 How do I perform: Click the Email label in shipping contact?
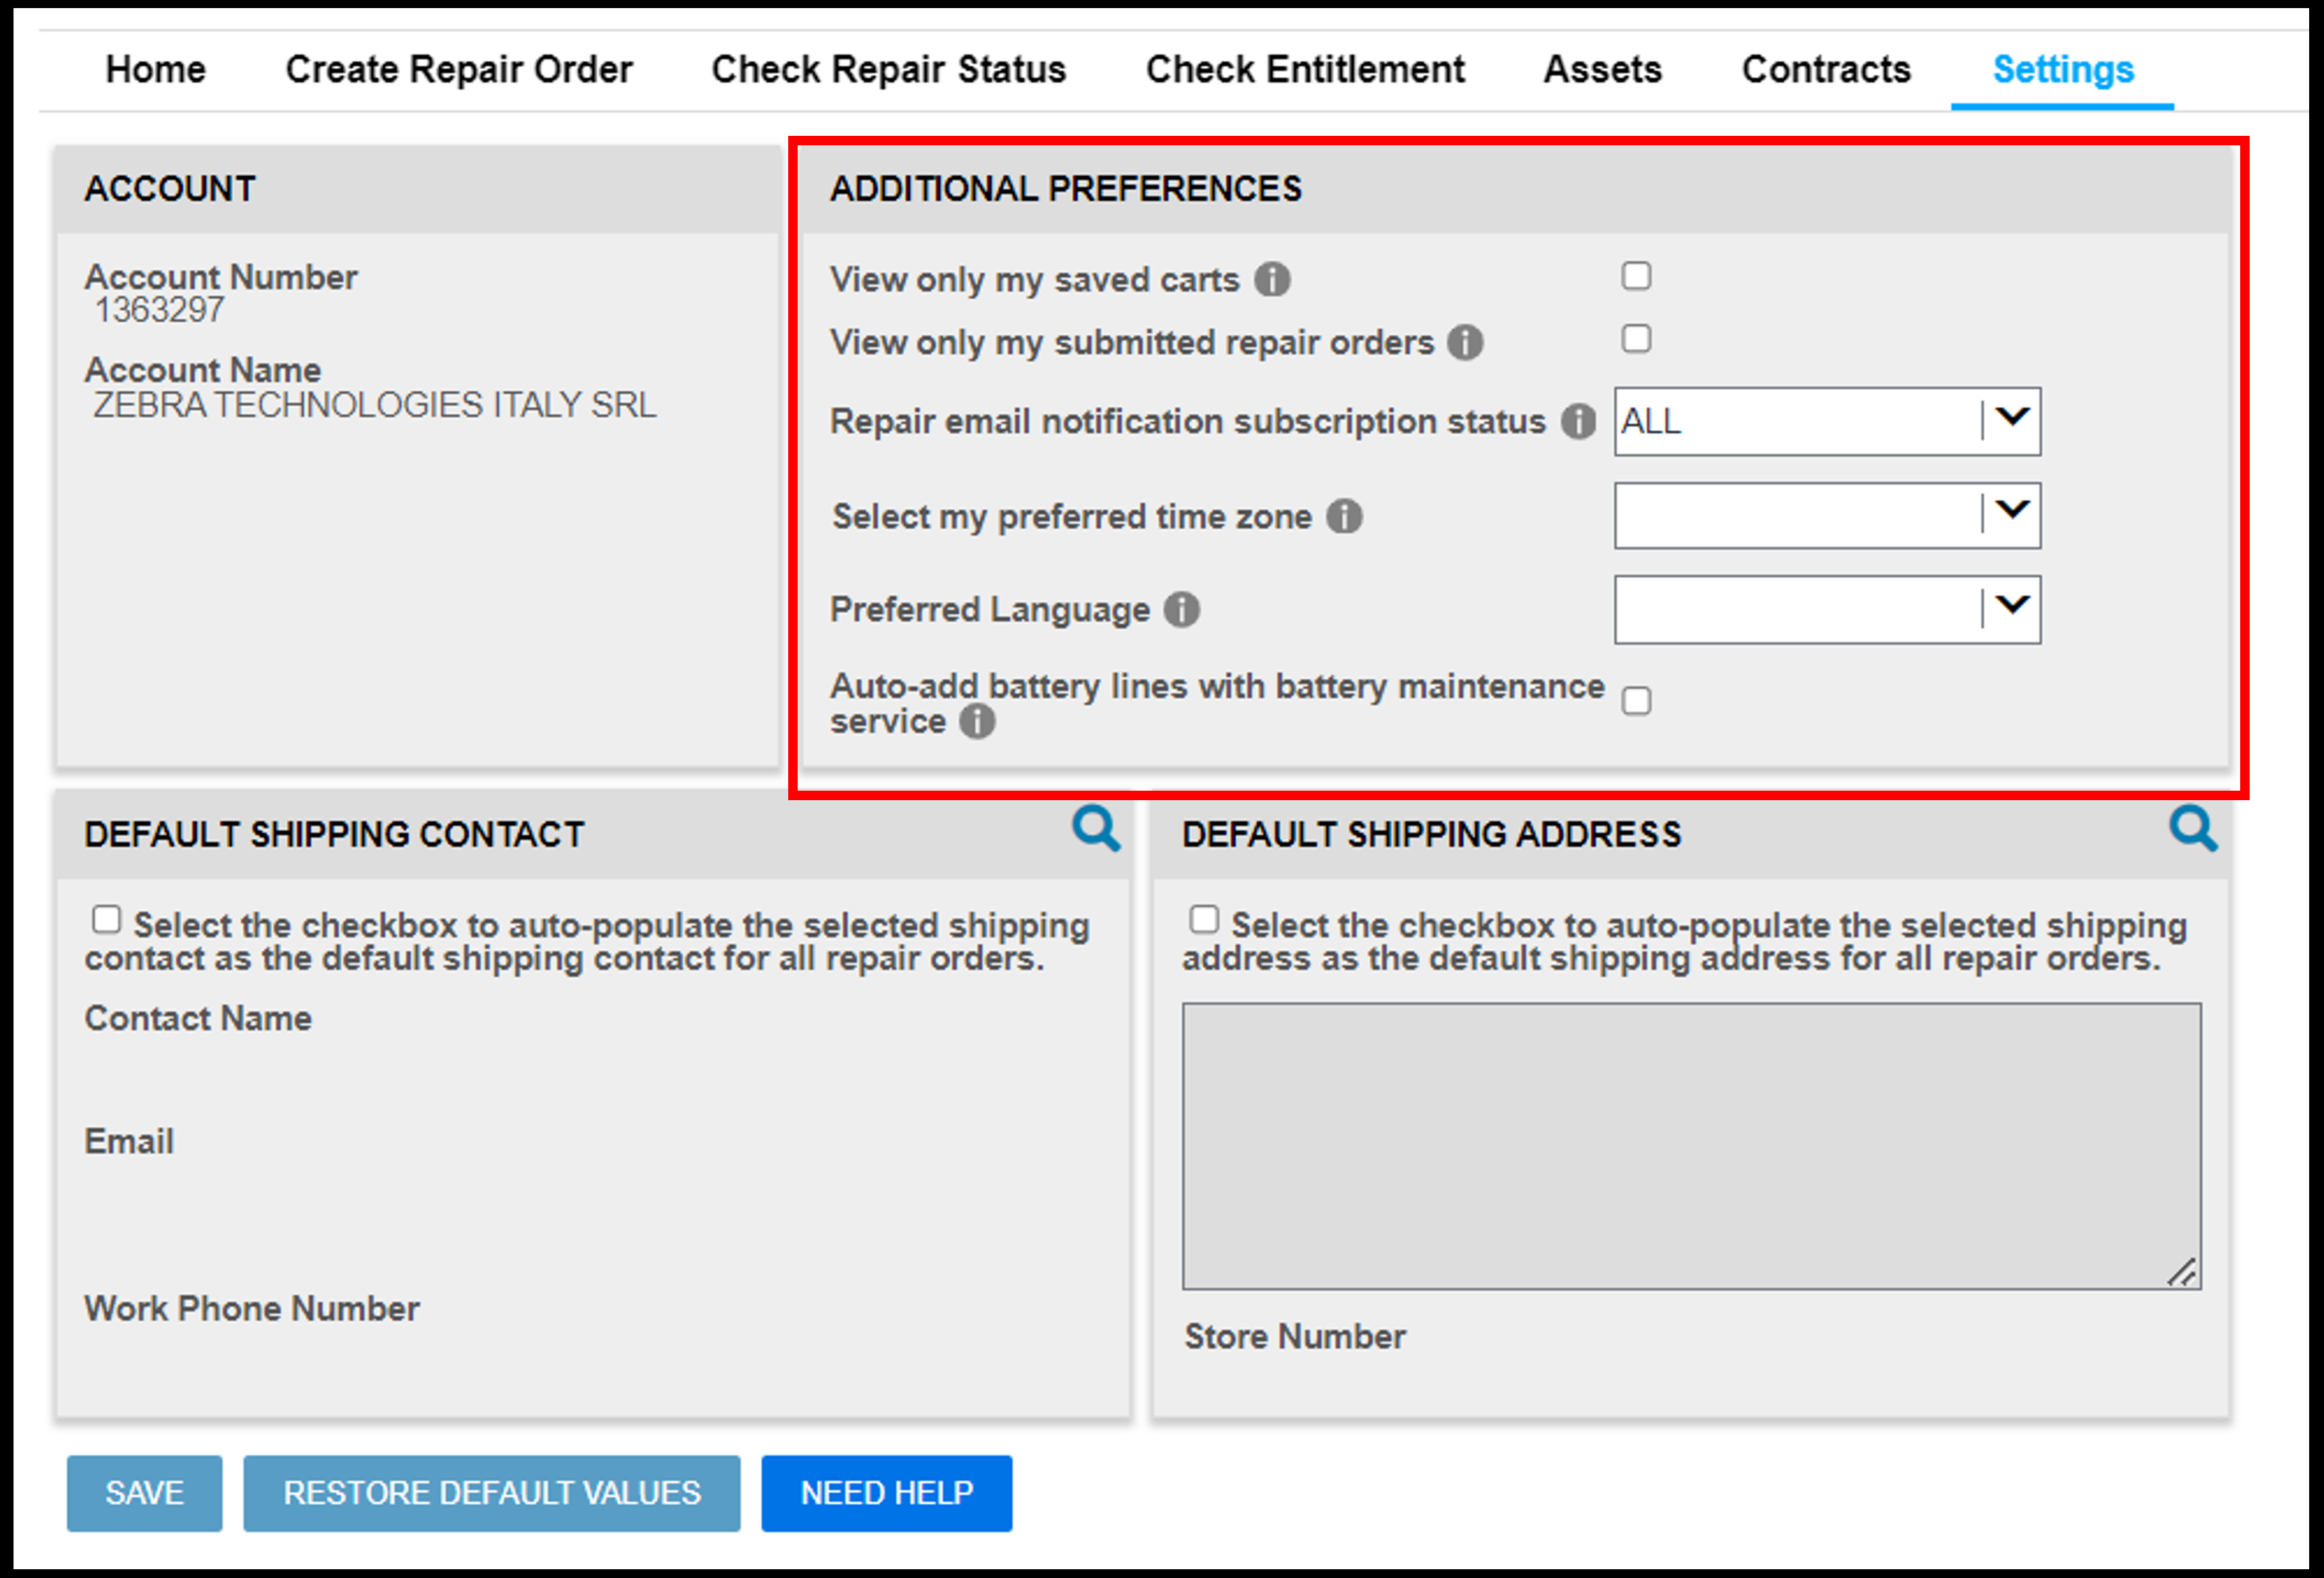(129, 1141)
